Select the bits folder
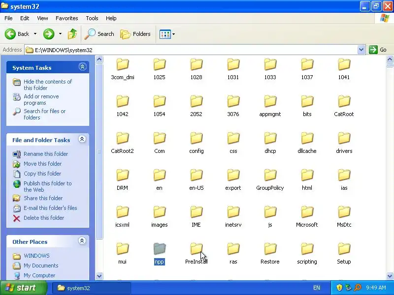 click(x=307, y=106)
